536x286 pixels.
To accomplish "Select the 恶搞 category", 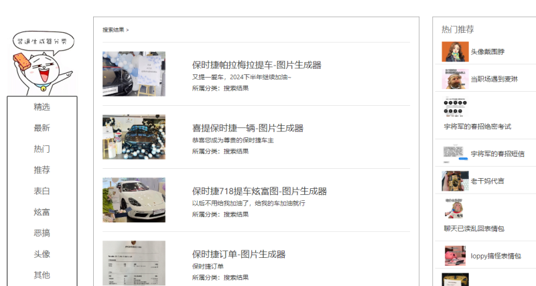I will [42, 233].
